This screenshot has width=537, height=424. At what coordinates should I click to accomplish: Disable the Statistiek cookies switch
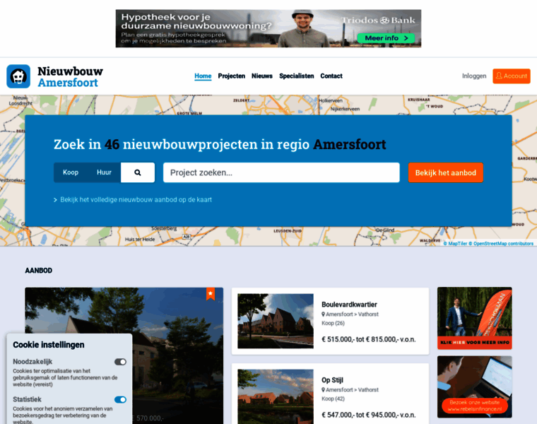pyautogui.click(x=120, y=400)
